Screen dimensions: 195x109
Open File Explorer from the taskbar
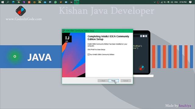tap(40, 2)
